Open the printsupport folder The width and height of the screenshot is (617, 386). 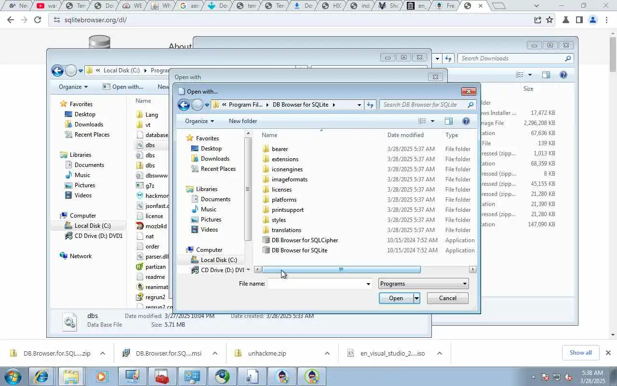click(283, 209)
